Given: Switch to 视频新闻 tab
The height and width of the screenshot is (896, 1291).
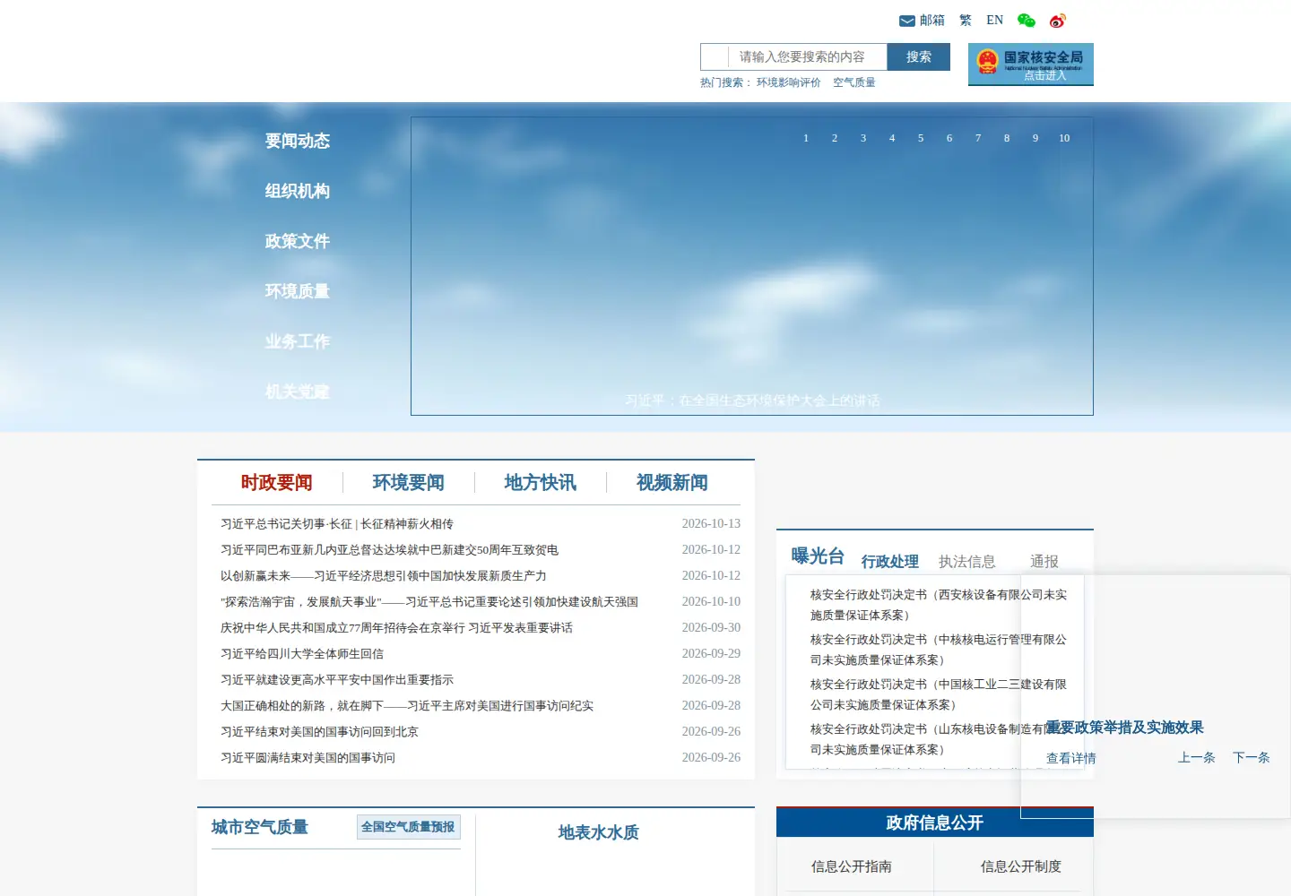Looking at the screenshot, I should click(x=672, y=483).
